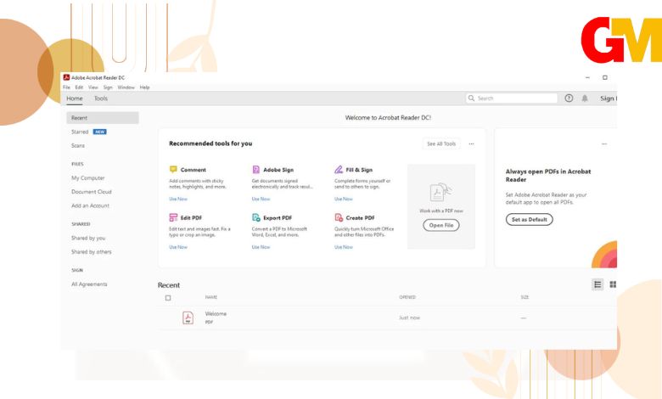Click Use Now under Fill & Sign
662x399 pixels.
(x=344, y=199)
